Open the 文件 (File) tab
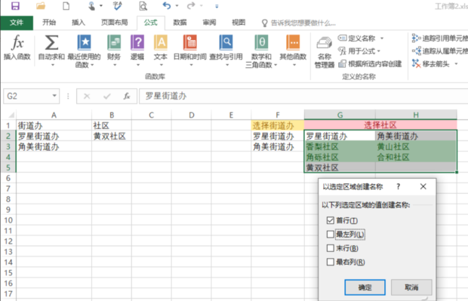Image resolution: width=468 pixels, height=301 pixels. click(17, 23)
